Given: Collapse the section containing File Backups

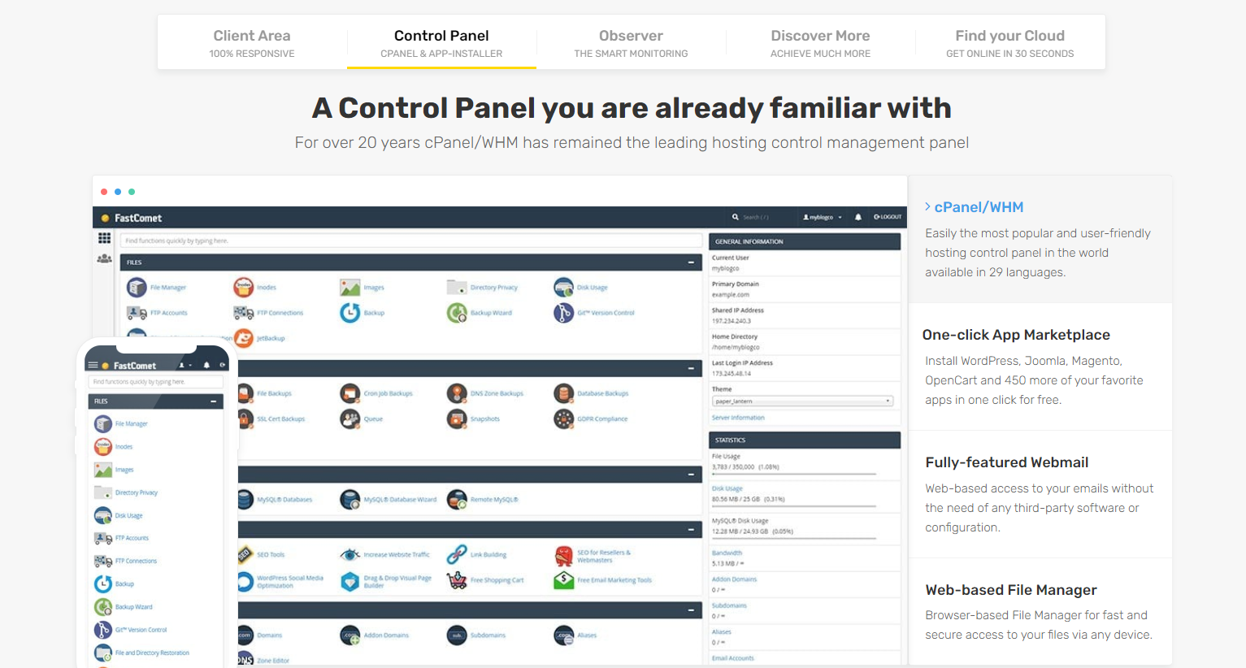Looking at the screenshot, I should [691, 368].
